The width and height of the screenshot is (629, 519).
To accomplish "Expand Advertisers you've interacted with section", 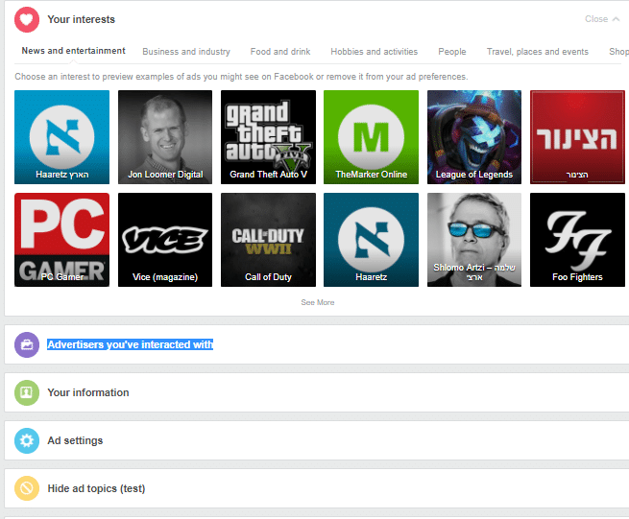I will [317, 344].
